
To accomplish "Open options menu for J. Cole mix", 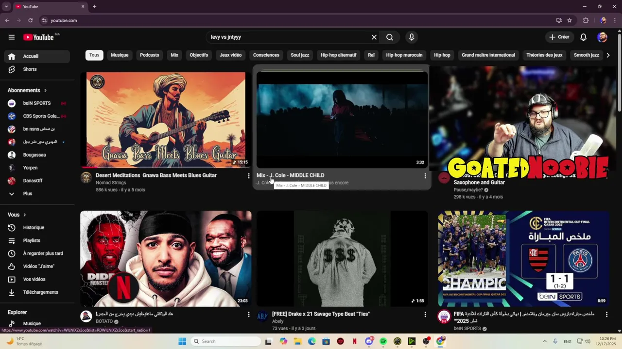I will coord(425,176).
